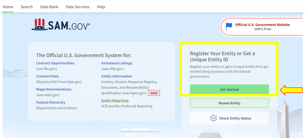Click the red NEW badge

pyautogui.click(x=154, y=93)
